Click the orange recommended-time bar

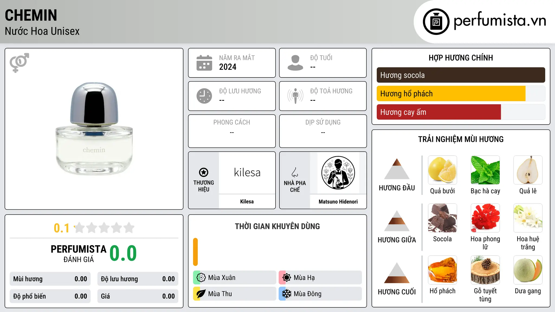[x=195, y=252]
